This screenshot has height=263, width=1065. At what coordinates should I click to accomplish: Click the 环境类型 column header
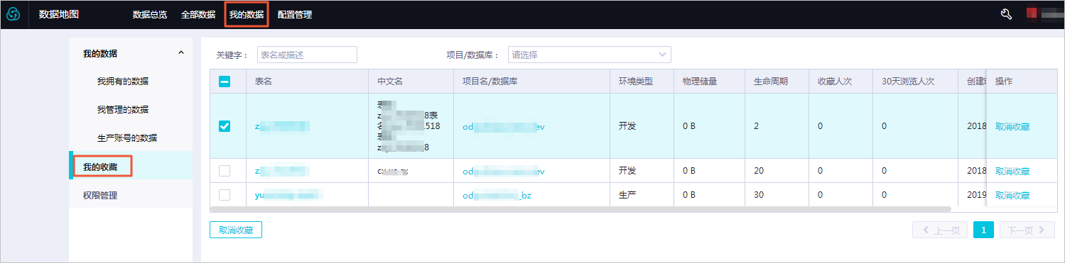[636, 82]
